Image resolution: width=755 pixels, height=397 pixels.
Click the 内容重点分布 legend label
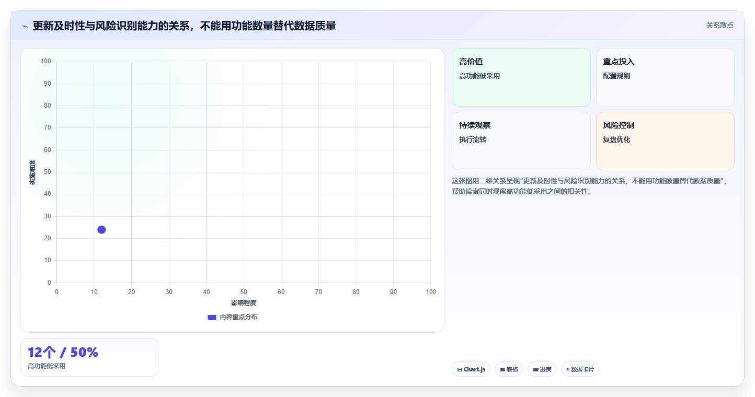click(238, 317)
